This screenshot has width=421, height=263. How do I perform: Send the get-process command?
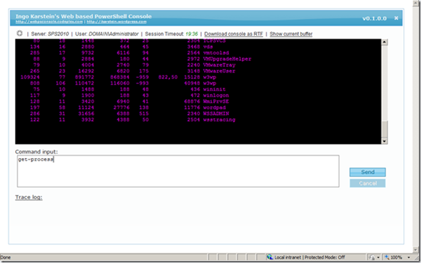(367, 172)
